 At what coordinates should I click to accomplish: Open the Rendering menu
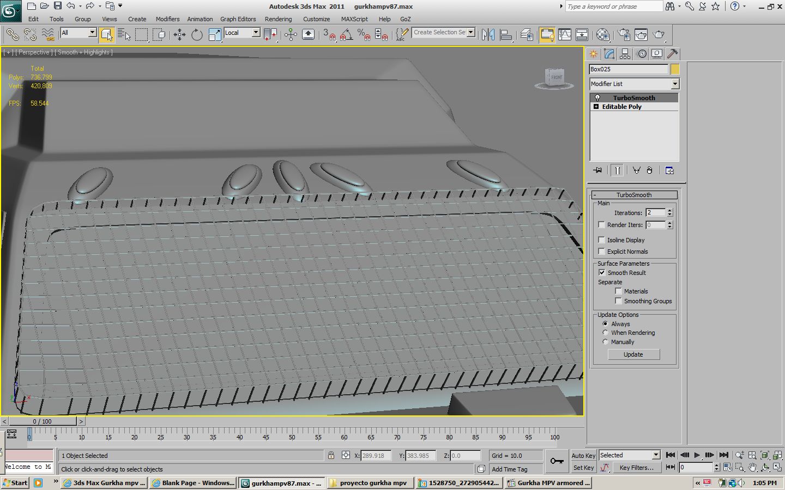pyautogui.click(x=278, y=19)
